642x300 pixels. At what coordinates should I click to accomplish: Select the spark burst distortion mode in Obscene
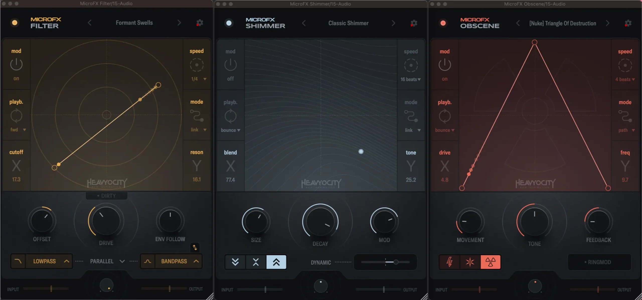(470, 262)
